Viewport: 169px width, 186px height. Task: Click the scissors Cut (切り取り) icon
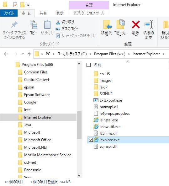tap(58, 22)
